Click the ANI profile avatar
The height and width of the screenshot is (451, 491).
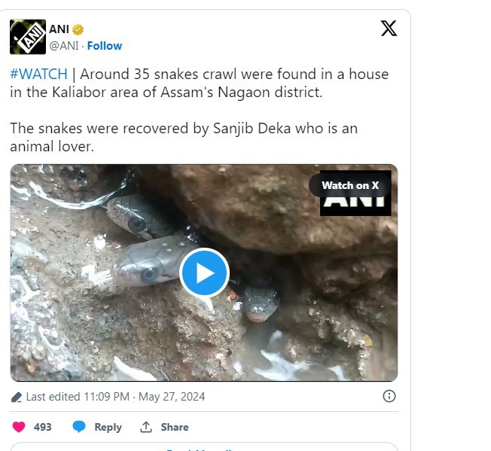pos(28,37)
